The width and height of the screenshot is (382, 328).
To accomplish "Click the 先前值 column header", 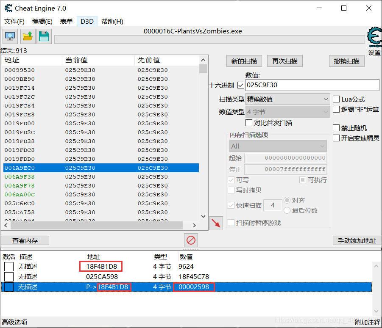I will point(167,60).
